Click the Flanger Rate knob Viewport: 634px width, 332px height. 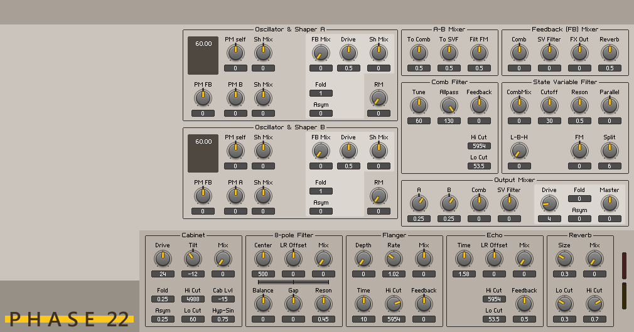pyautogui.click(x=394, y=259)
